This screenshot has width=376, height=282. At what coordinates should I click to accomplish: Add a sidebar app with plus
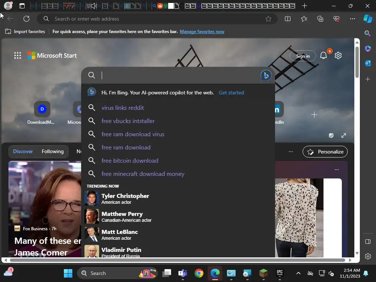click(368, 79)
